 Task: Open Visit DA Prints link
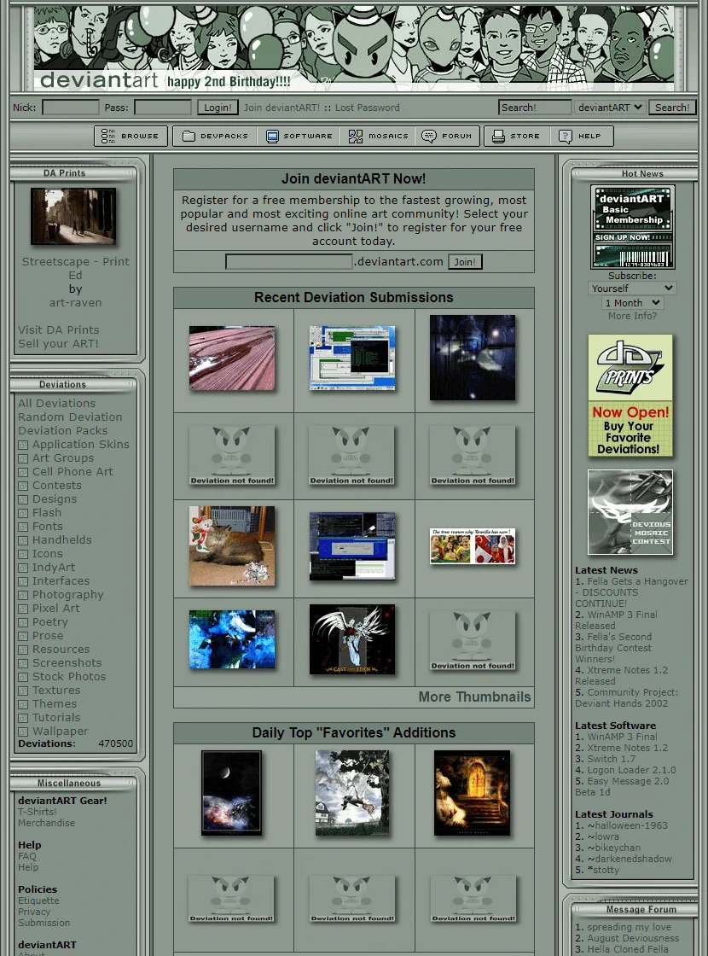(59, 329)
